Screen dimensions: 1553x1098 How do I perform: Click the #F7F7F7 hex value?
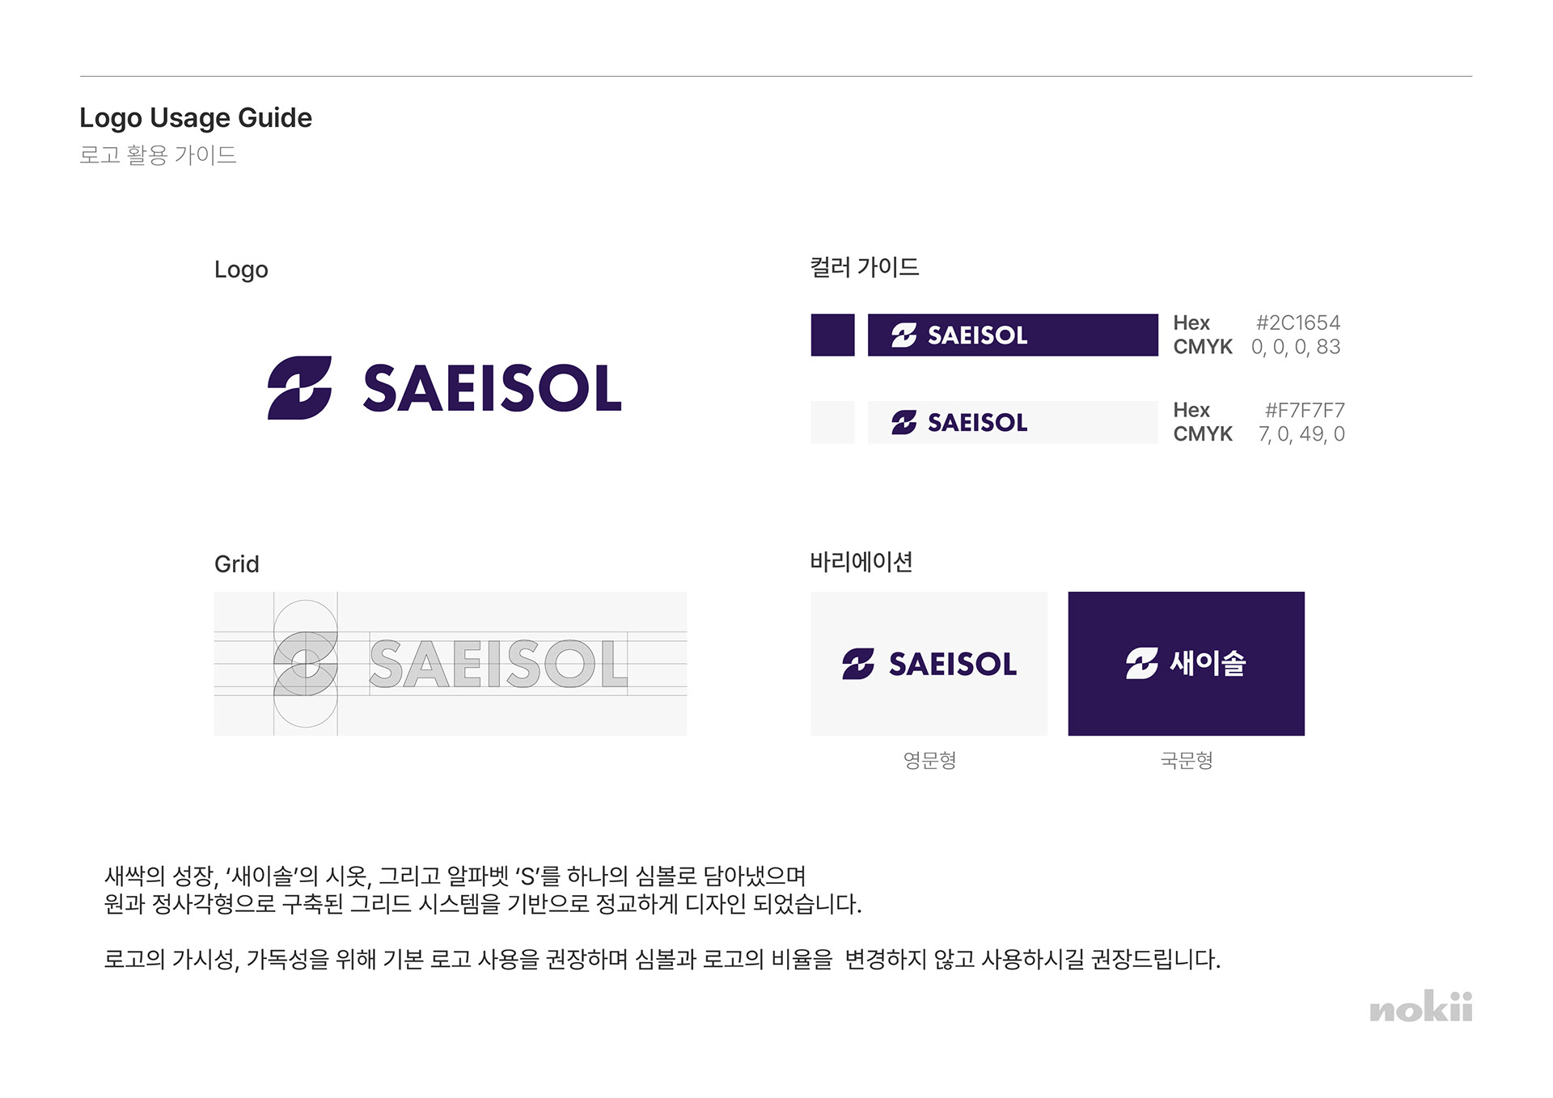(1304, 410)
